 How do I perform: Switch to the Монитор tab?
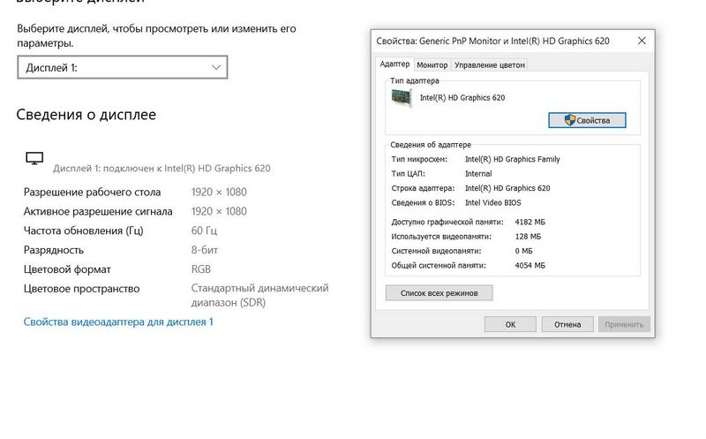[x=432, y=65]
